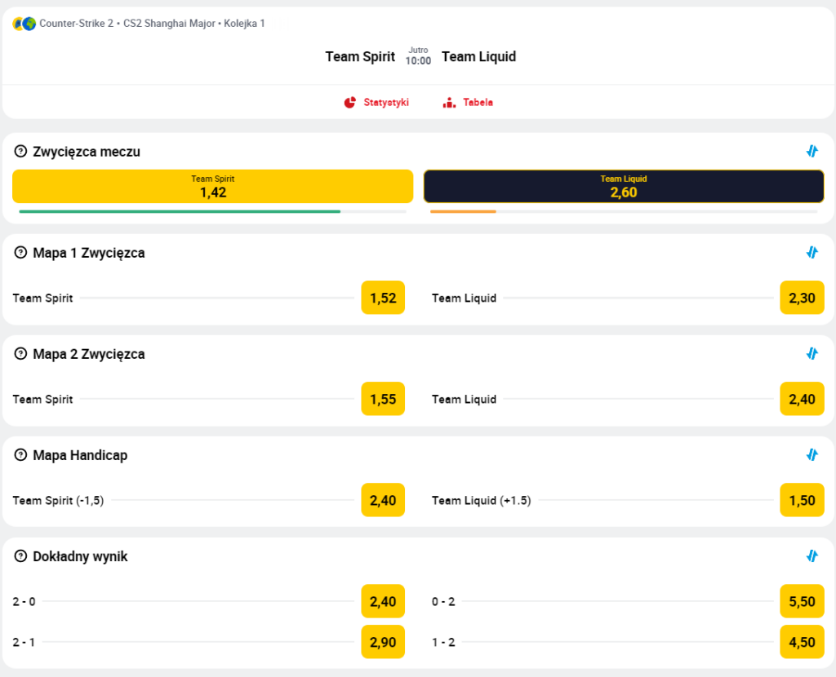Image resolution: width=836 pixels, height=677 pixels.
Task: Pick exact score 2 - 0 odds 2,40
Action: pos(383,601)
